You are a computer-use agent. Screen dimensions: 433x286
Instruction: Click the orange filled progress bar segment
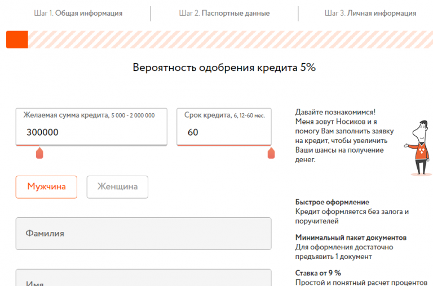pos(17,39)
